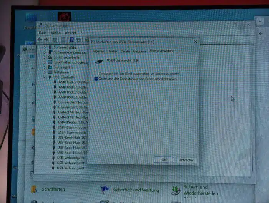Click the Tastaturen keyboard icon

50,72
